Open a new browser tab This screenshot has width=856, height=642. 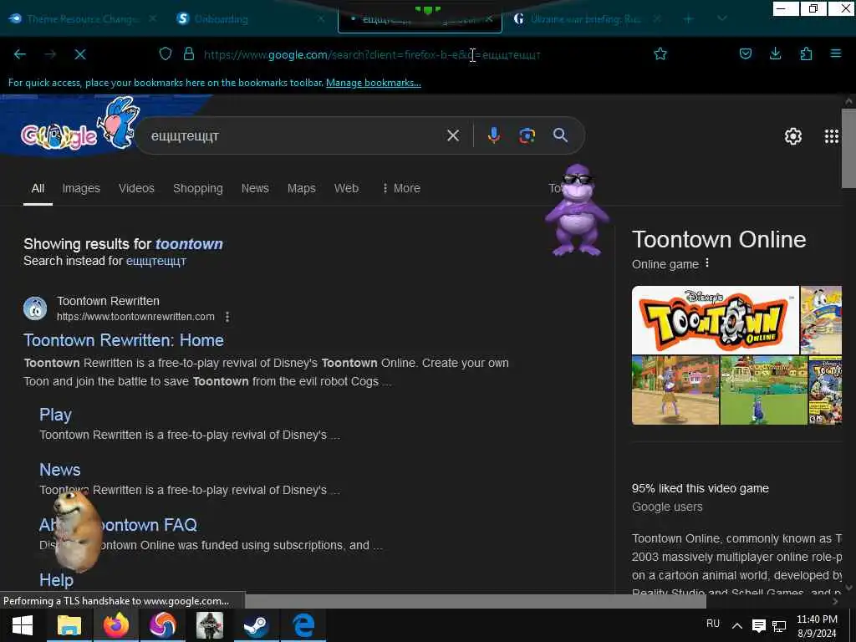(688, 18)
